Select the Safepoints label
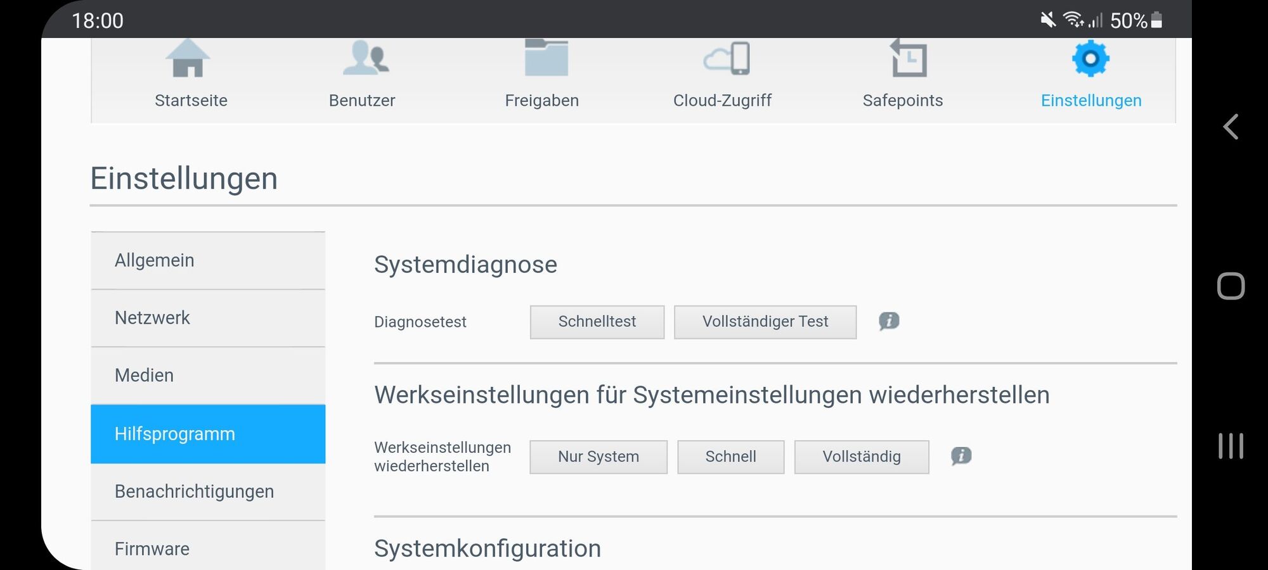This screenshot has width=1268, height=570. (903, 101)
